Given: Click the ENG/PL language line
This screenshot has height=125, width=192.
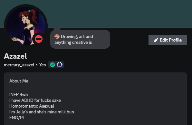Looking at the screenshot, I should tap(17, 118).
